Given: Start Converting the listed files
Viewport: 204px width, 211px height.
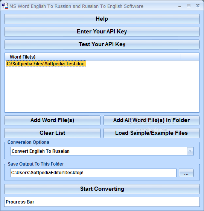Looking at the screenshot, I should coord(102,189).
